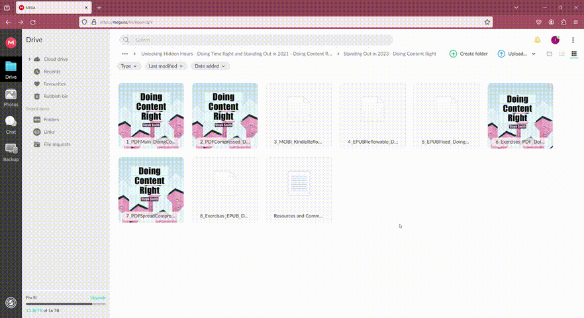The image size is (584, 318).
Task: Click the '13.38 TB of 16 TB' storage text
Action: coord(42,311)
